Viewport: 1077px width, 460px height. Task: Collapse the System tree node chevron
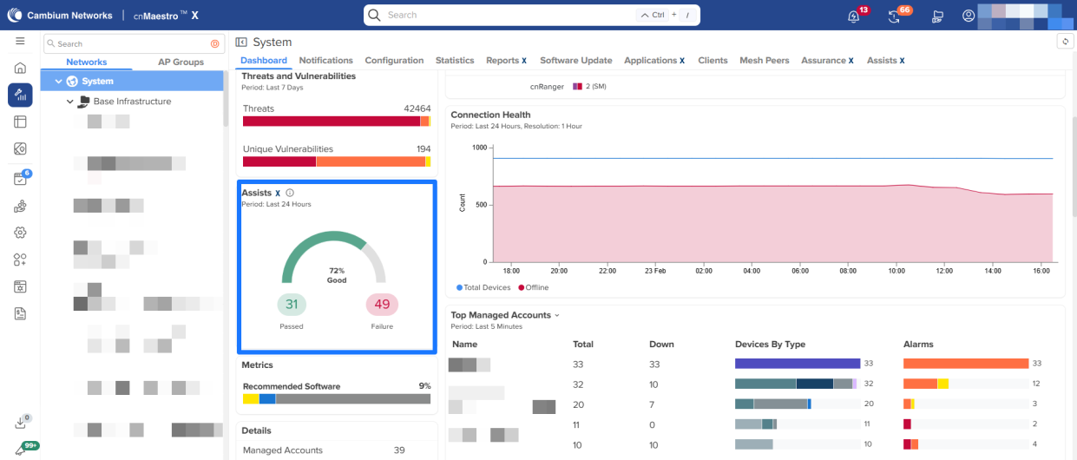click(59, 82)
